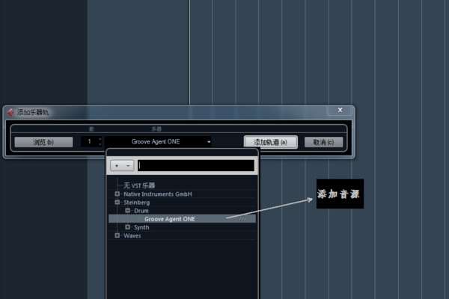
Task: Collapse the Drum subfolder
Action: tap(128, 211)
